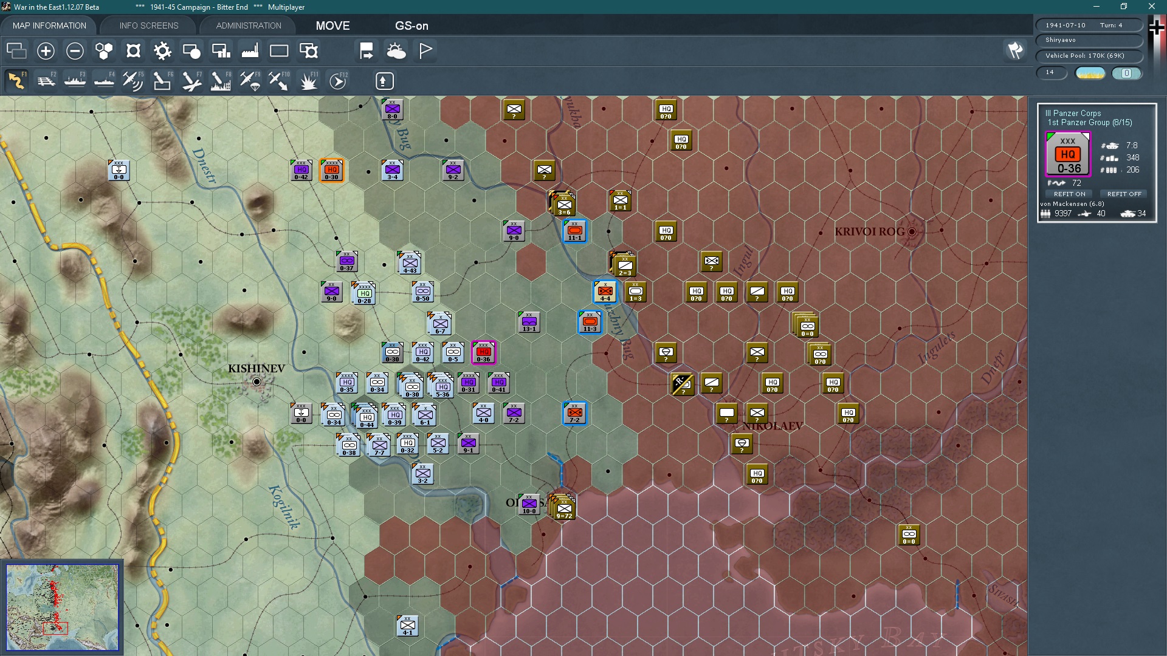The image size is (1167, 656).
Task: Zoom out with the minus icon
Action: 75,50
